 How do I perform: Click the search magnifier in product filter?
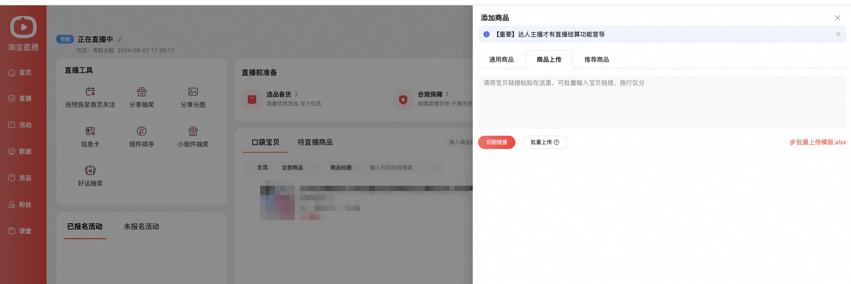point(436,168)
